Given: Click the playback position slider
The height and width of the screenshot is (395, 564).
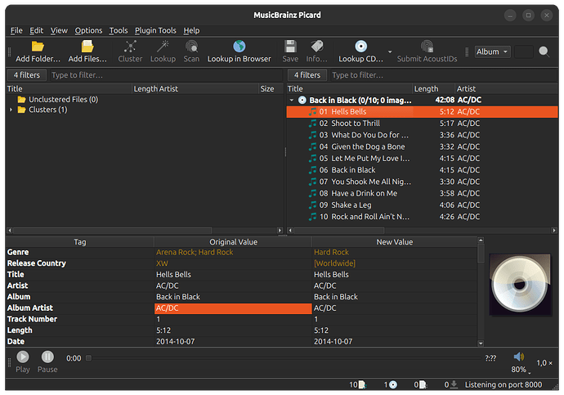Looking at the screenshot, I should (282, 357).
